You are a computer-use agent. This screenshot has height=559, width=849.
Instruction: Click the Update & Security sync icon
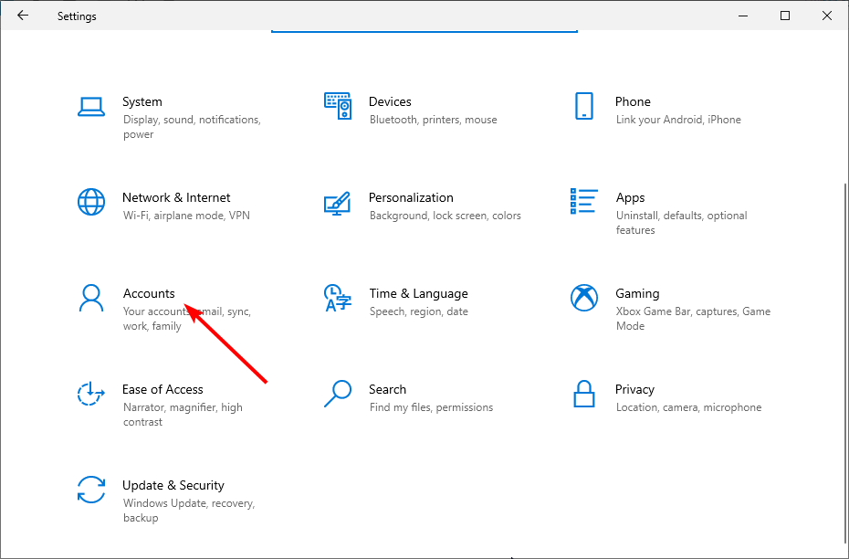91,490
